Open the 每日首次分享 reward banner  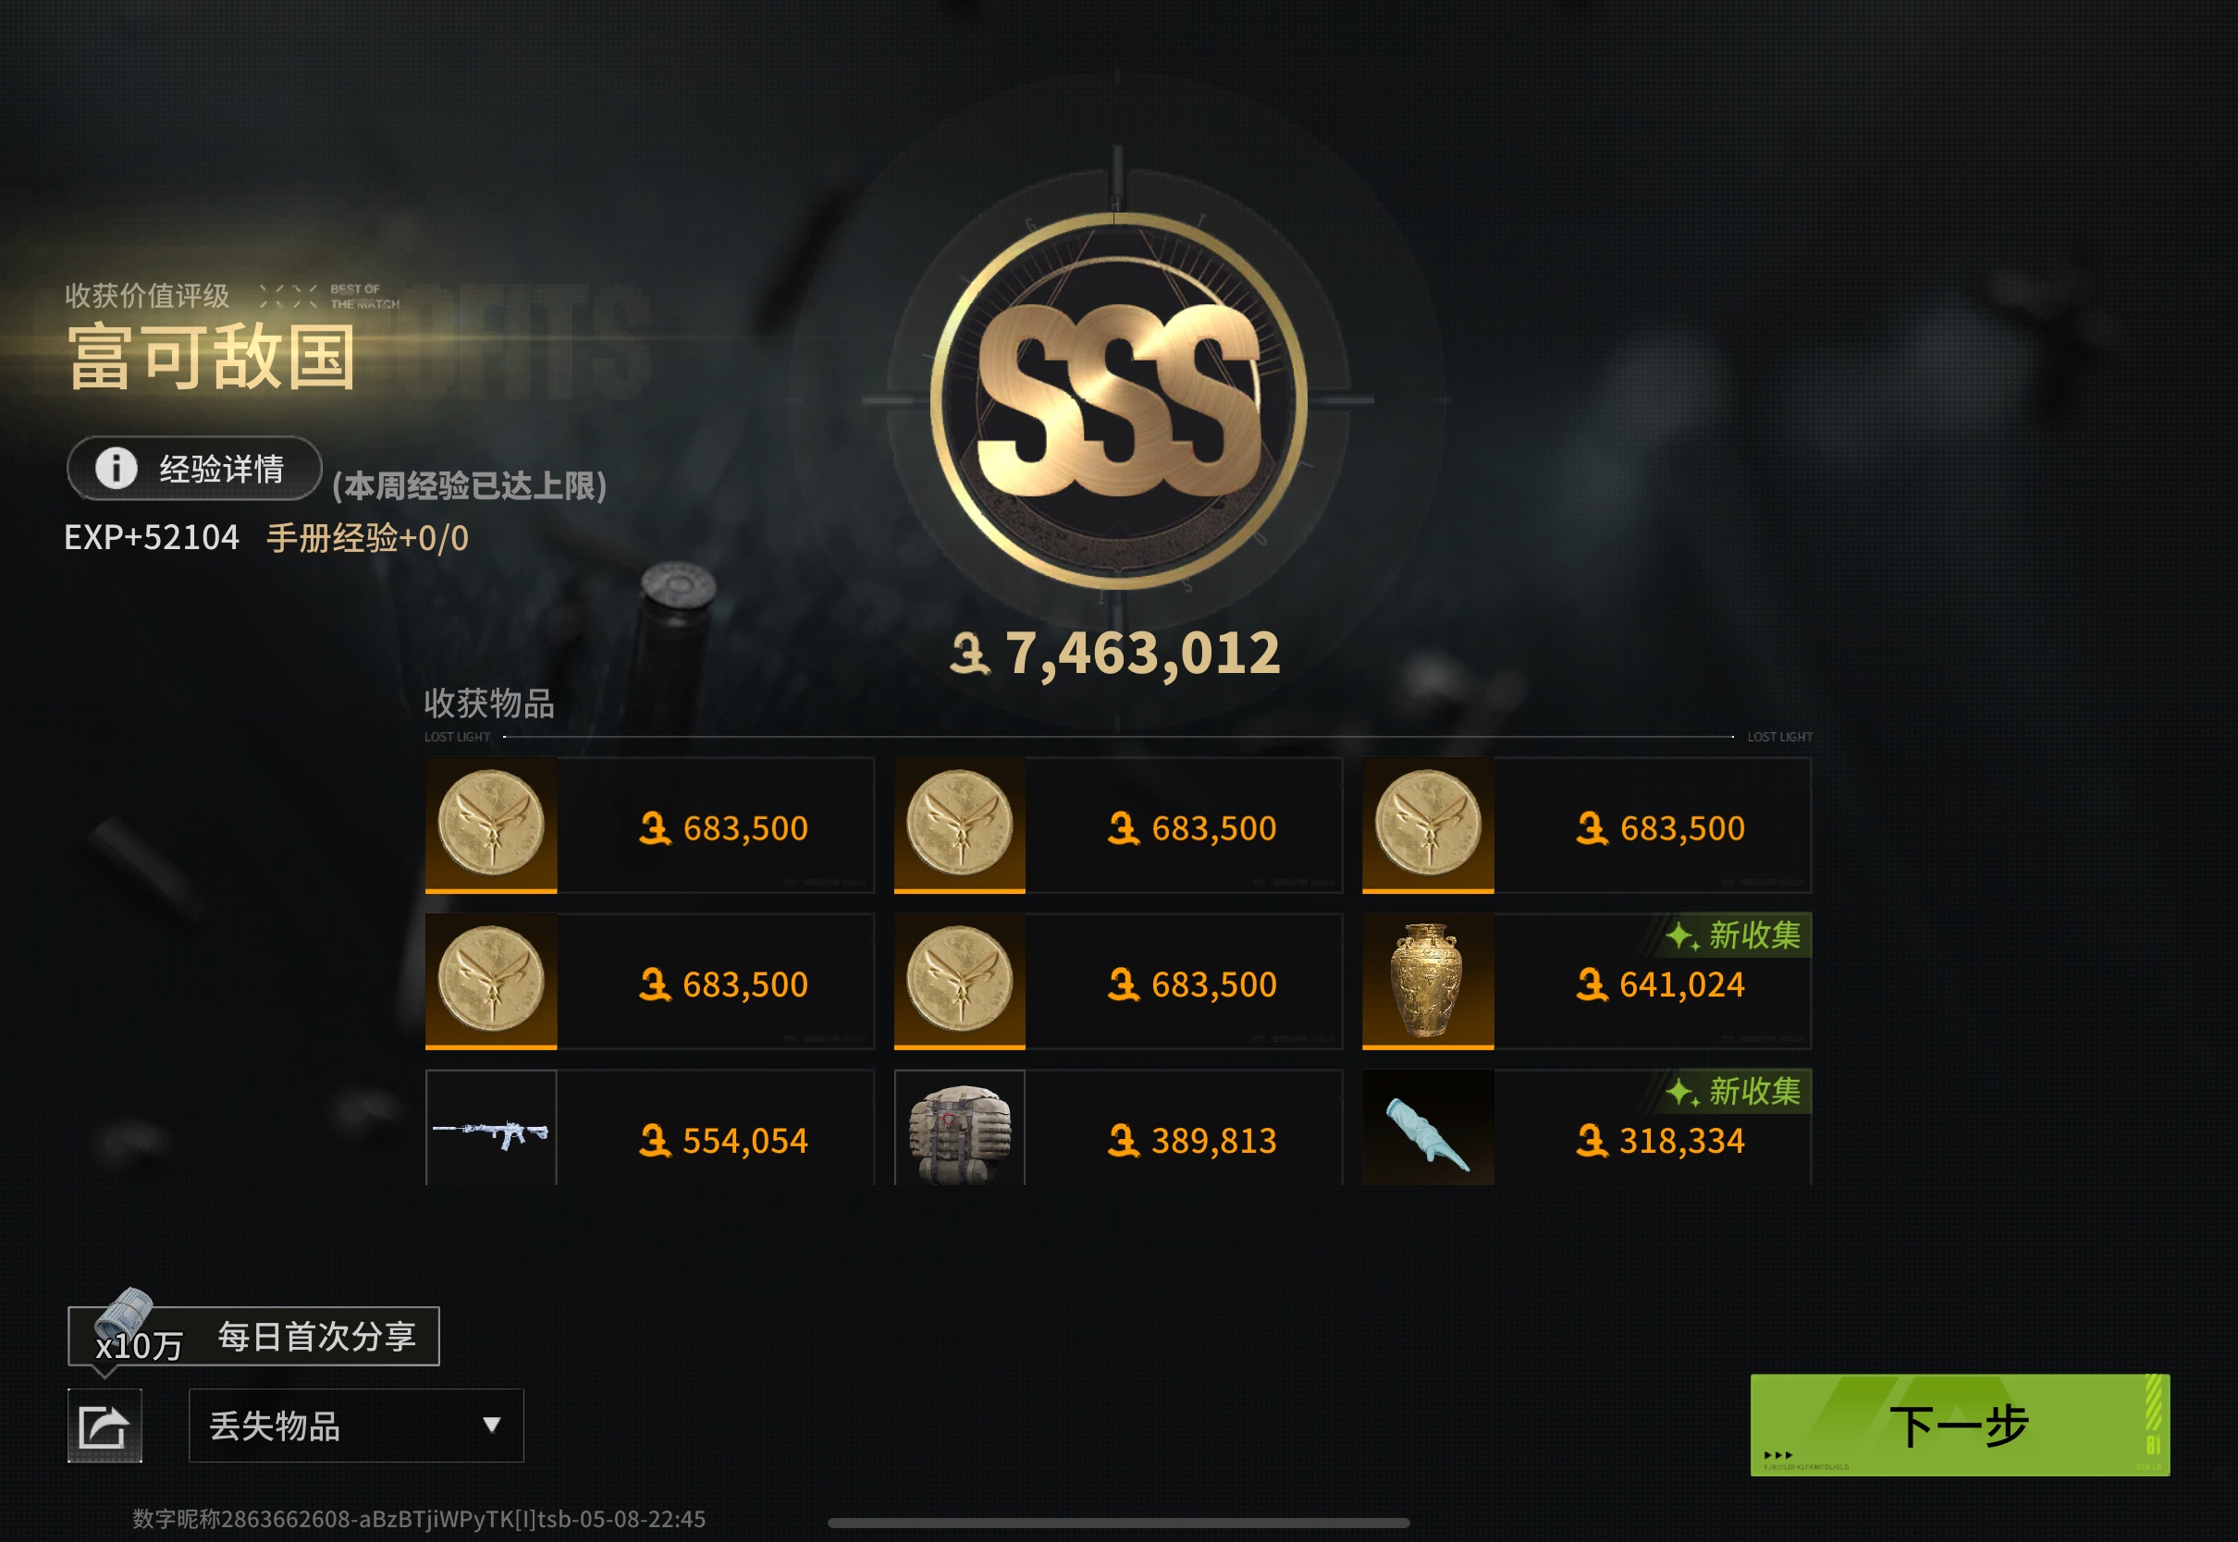point(253,1336)
